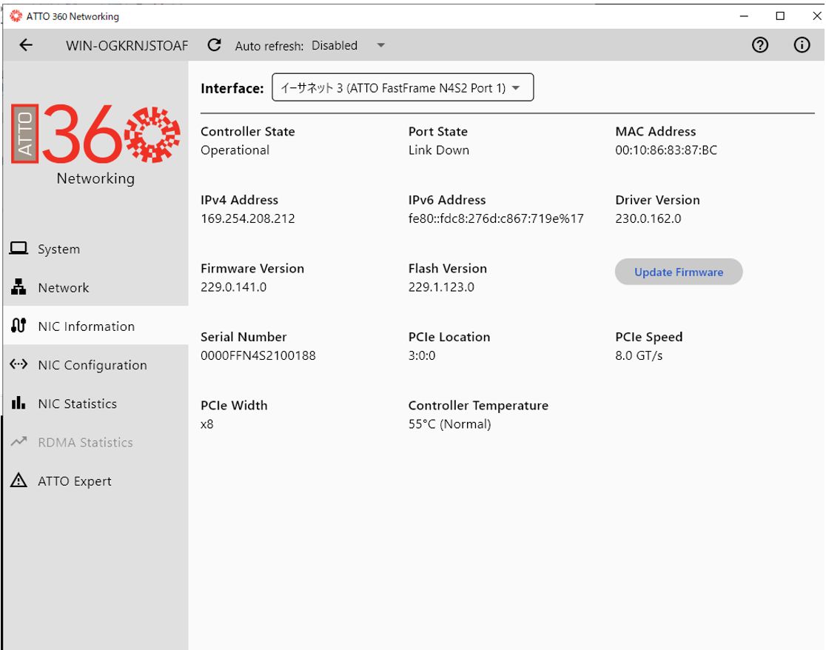Click the ATTO Expert warning triangle icon
The width and height of the screenshot is (826, 650).
click(19, 480)
